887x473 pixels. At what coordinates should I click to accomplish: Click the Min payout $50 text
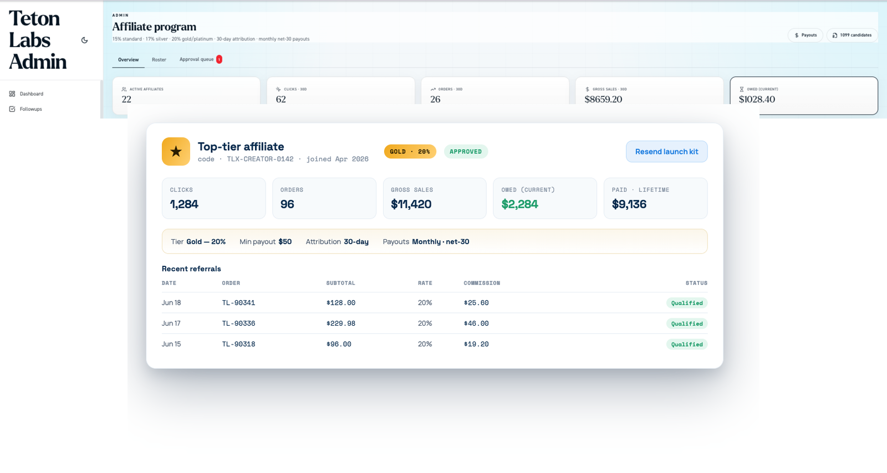click(x=266, y=242)
